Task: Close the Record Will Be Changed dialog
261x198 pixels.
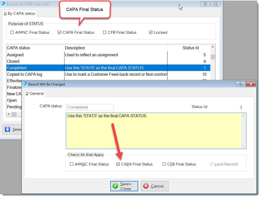Action: tap(250, 84)
